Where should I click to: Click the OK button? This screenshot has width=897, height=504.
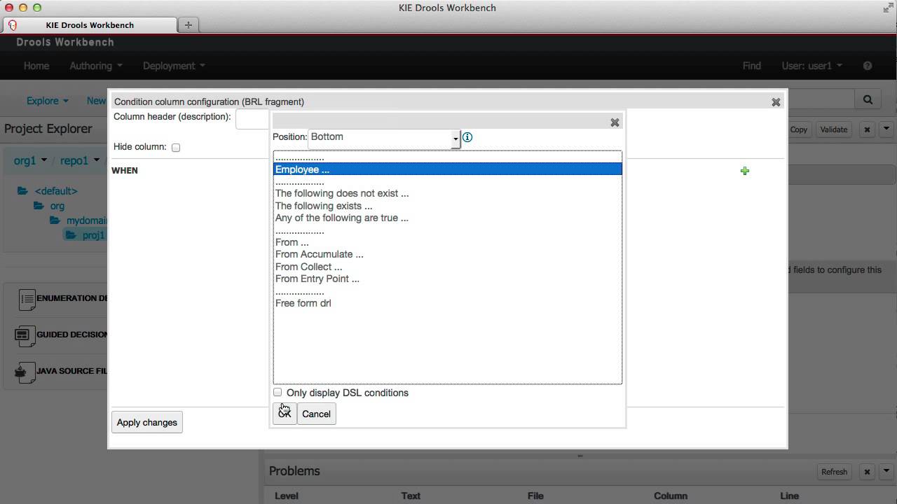(x=285, y=414)
